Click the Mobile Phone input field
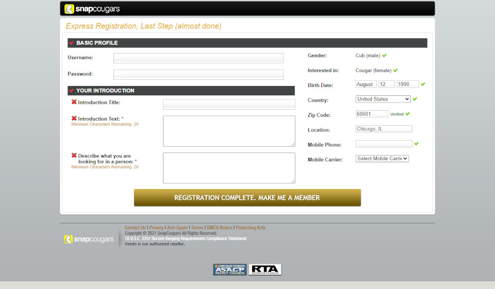 [x=384, y=144]
